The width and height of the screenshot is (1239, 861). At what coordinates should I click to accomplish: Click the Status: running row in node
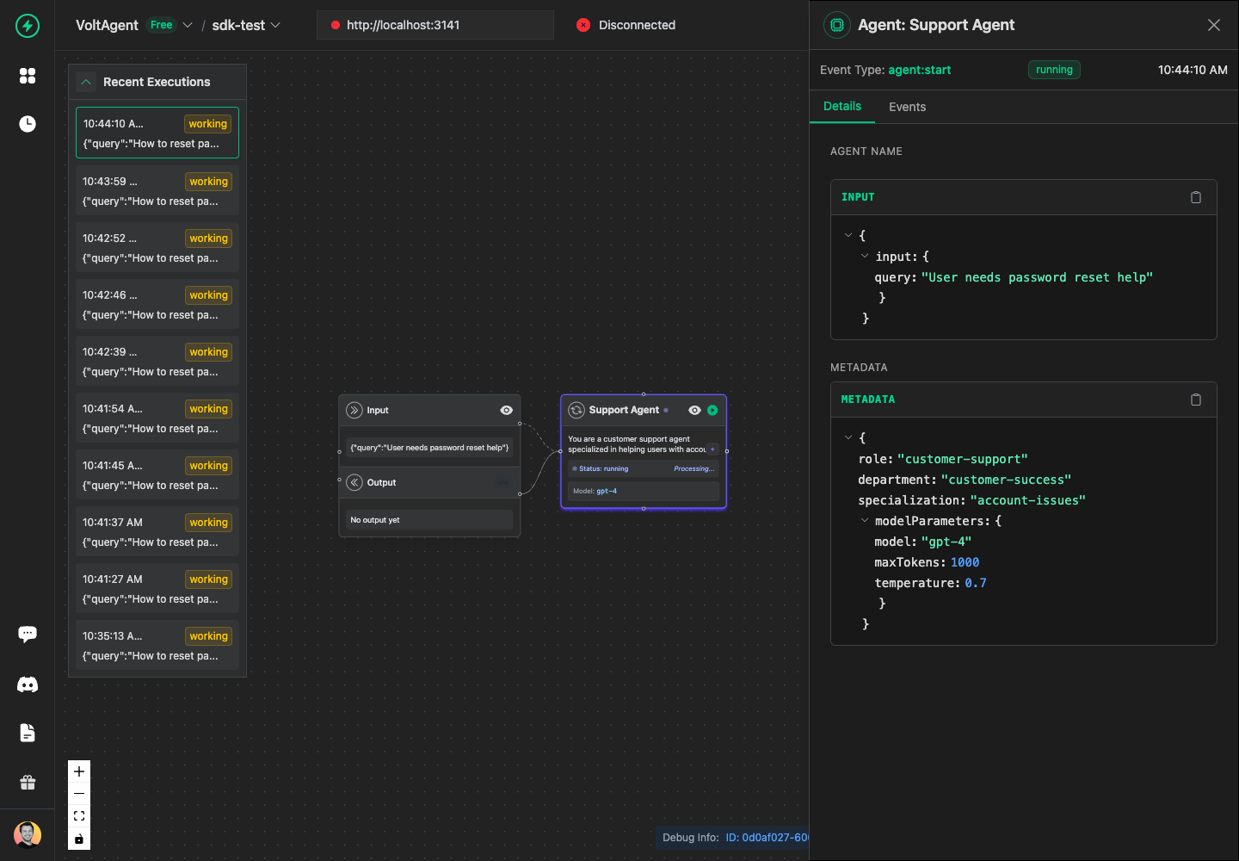pos(644,468)
